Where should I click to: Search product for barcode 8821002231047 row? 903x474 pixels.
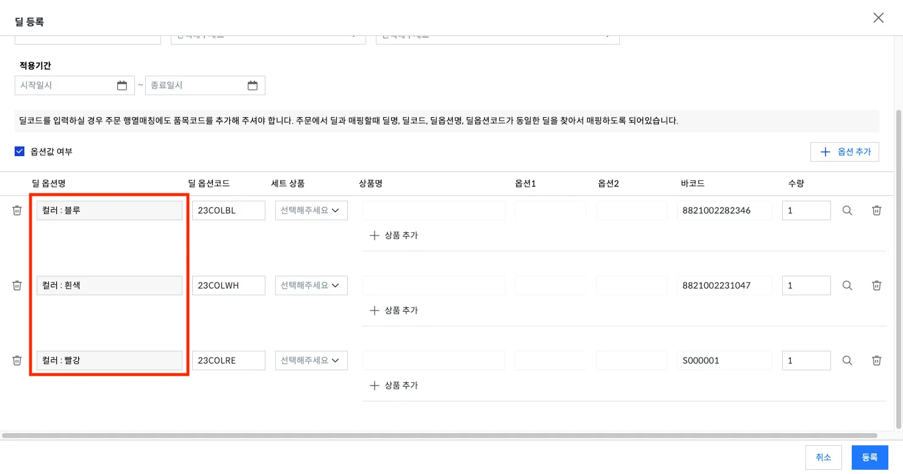(847, 285)
